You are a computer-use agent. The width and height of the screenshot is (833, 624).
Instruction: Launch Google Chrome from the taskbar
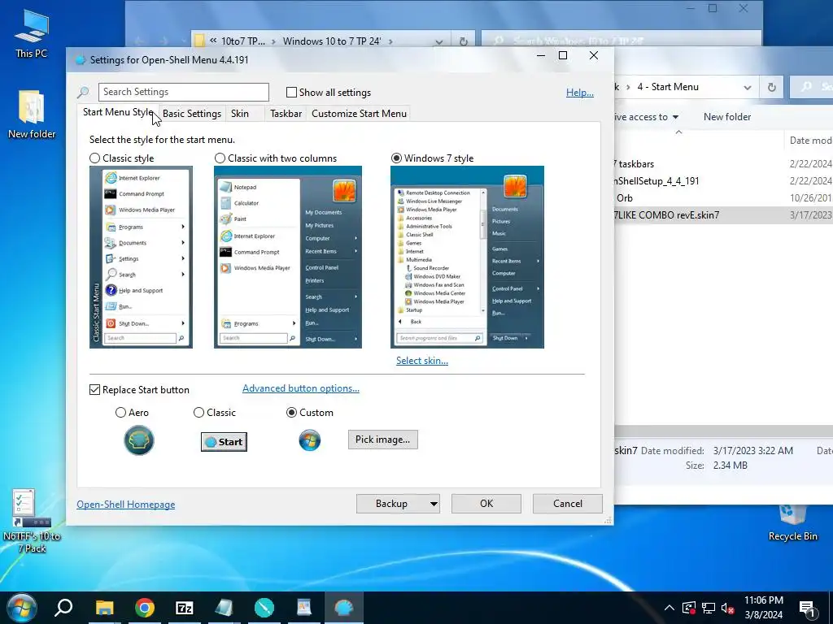point(145,608)
